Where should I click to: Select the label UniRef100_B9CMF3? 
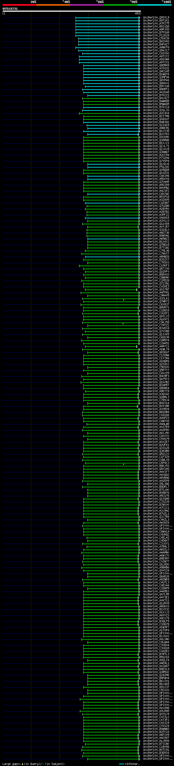tap(156, 376)
